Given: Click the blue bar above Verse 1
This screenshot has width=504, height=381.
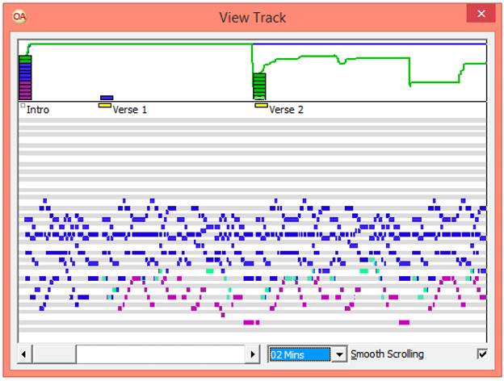Looking at the screenshot, I should tap(107, 98).
